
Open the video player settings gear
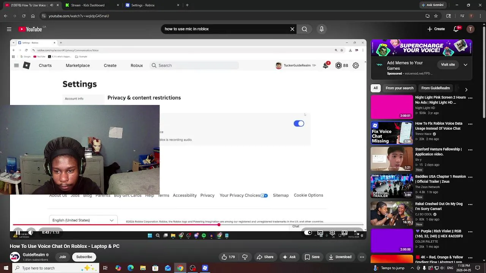332,232
